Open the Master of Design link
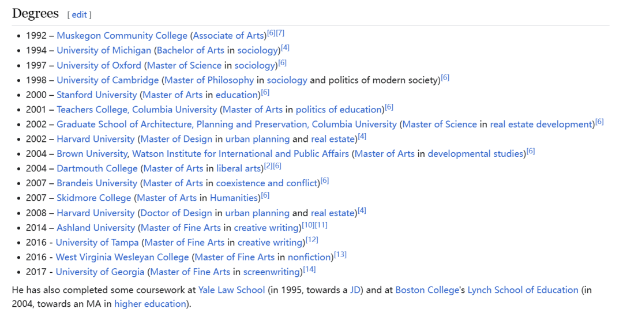Viewport: 623px width, 312px height. 177,139
